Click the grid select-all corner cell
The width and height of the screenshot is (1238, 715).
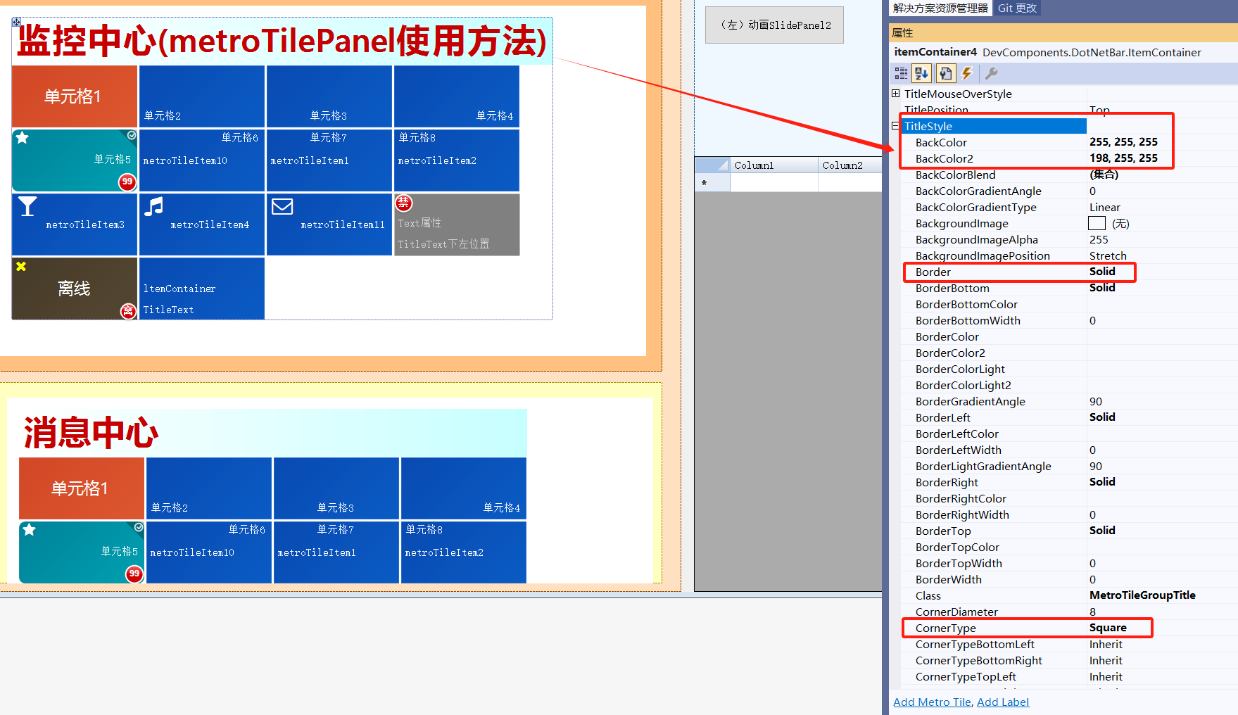point(712,165)
